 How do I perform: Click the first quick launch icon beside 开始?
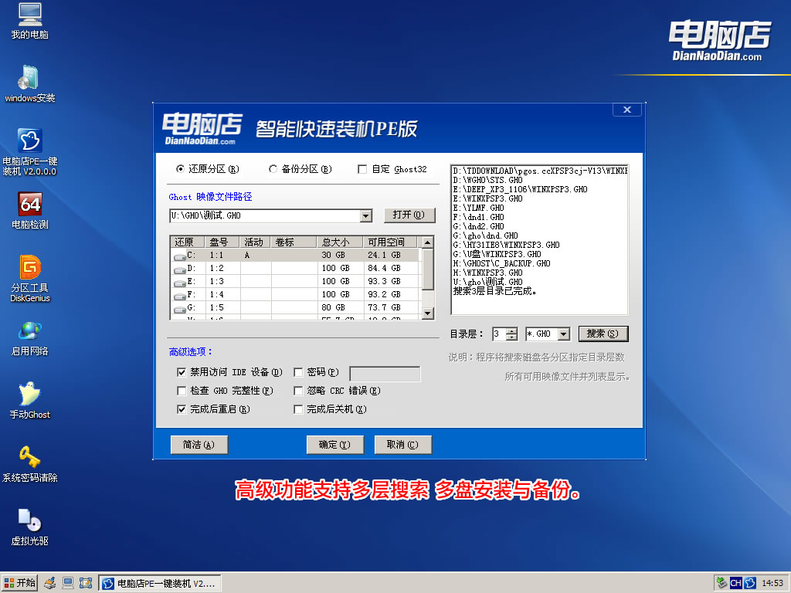click(x=49, y=584)
